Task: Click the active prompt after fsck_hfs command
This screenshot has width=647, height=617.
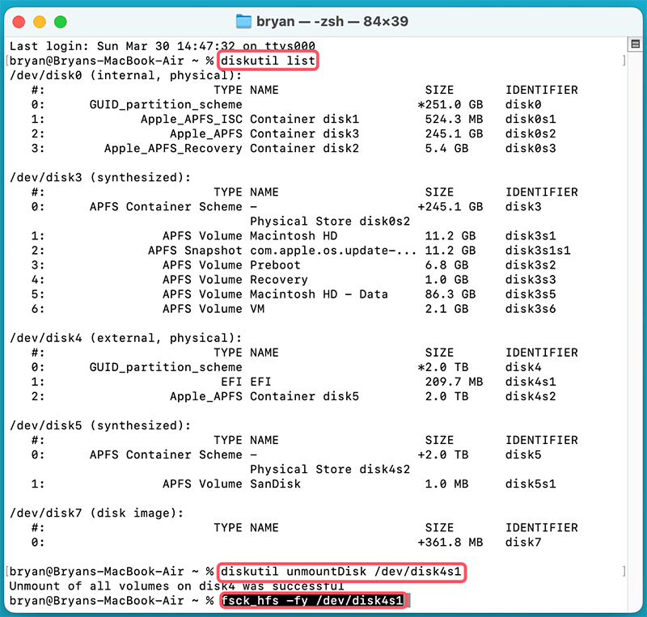Action: pos(412,600)
